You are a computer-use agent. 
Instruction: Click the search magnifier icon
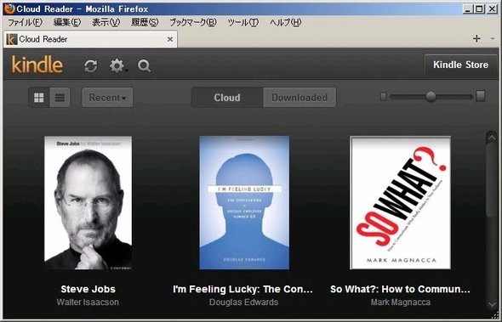pos(144,66)
